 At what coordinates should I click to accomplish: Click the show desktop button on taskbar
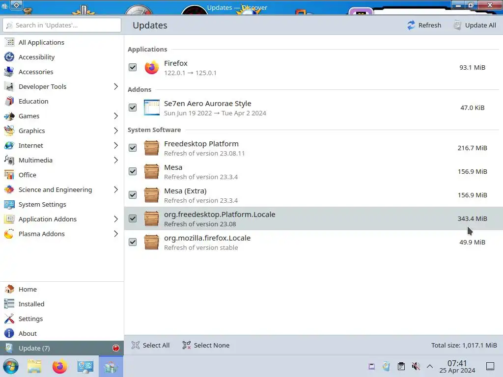tap(490, 366)
